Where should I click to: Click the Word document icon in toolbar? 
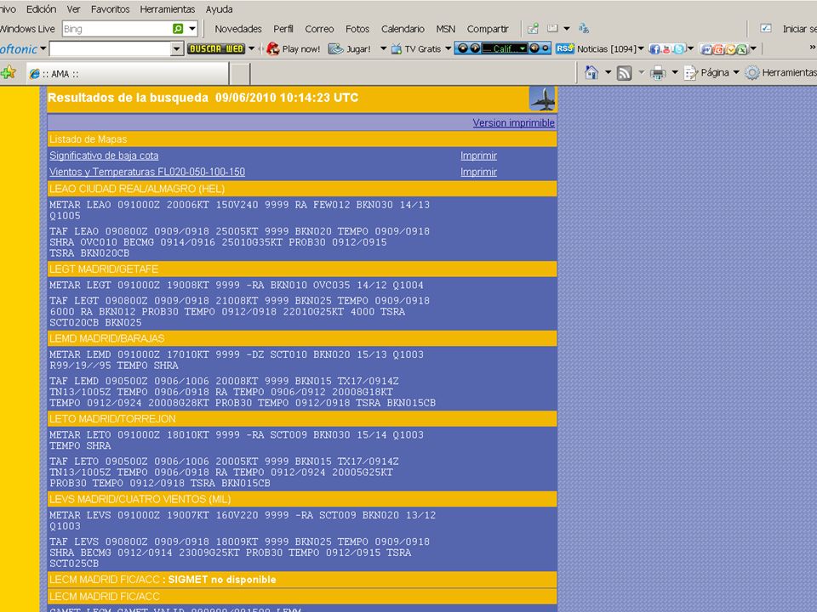tap(706, 49)
